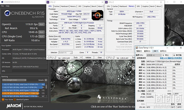Open the Socket #1 selection dropdown
The height and width of the screenshot is (110, 184).
pos(65,53)
